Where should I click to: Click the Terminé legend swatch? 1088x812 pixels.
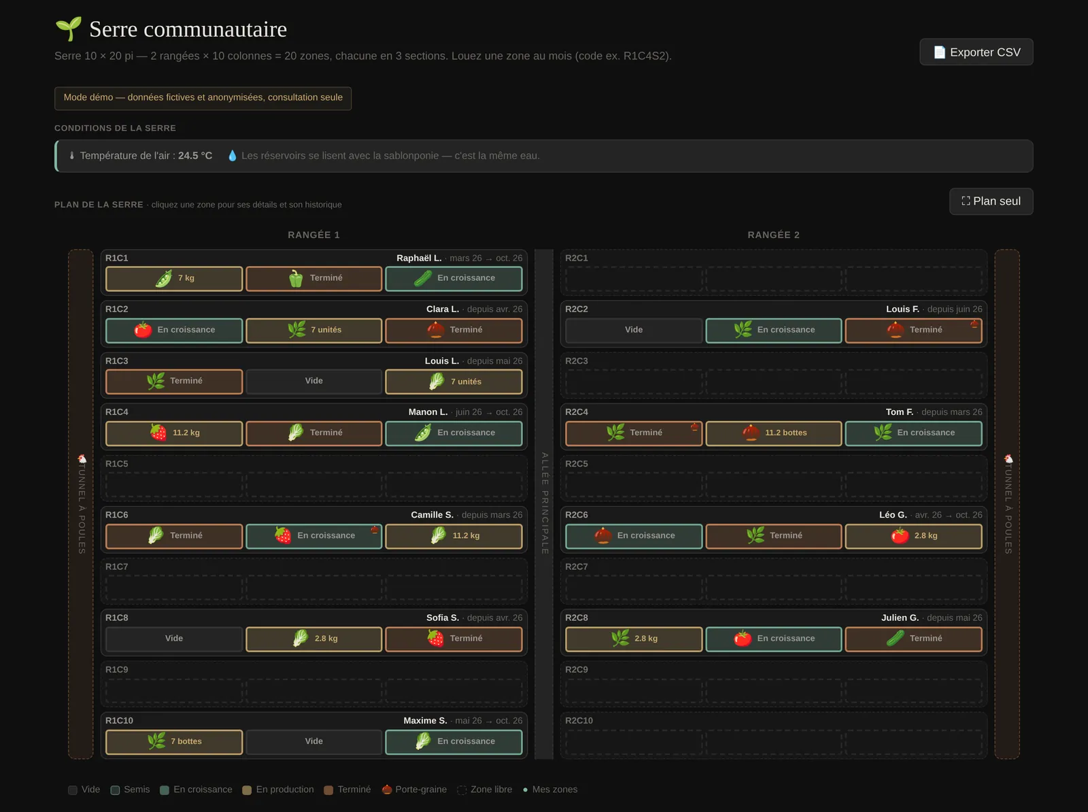click(x=328, y=790)
